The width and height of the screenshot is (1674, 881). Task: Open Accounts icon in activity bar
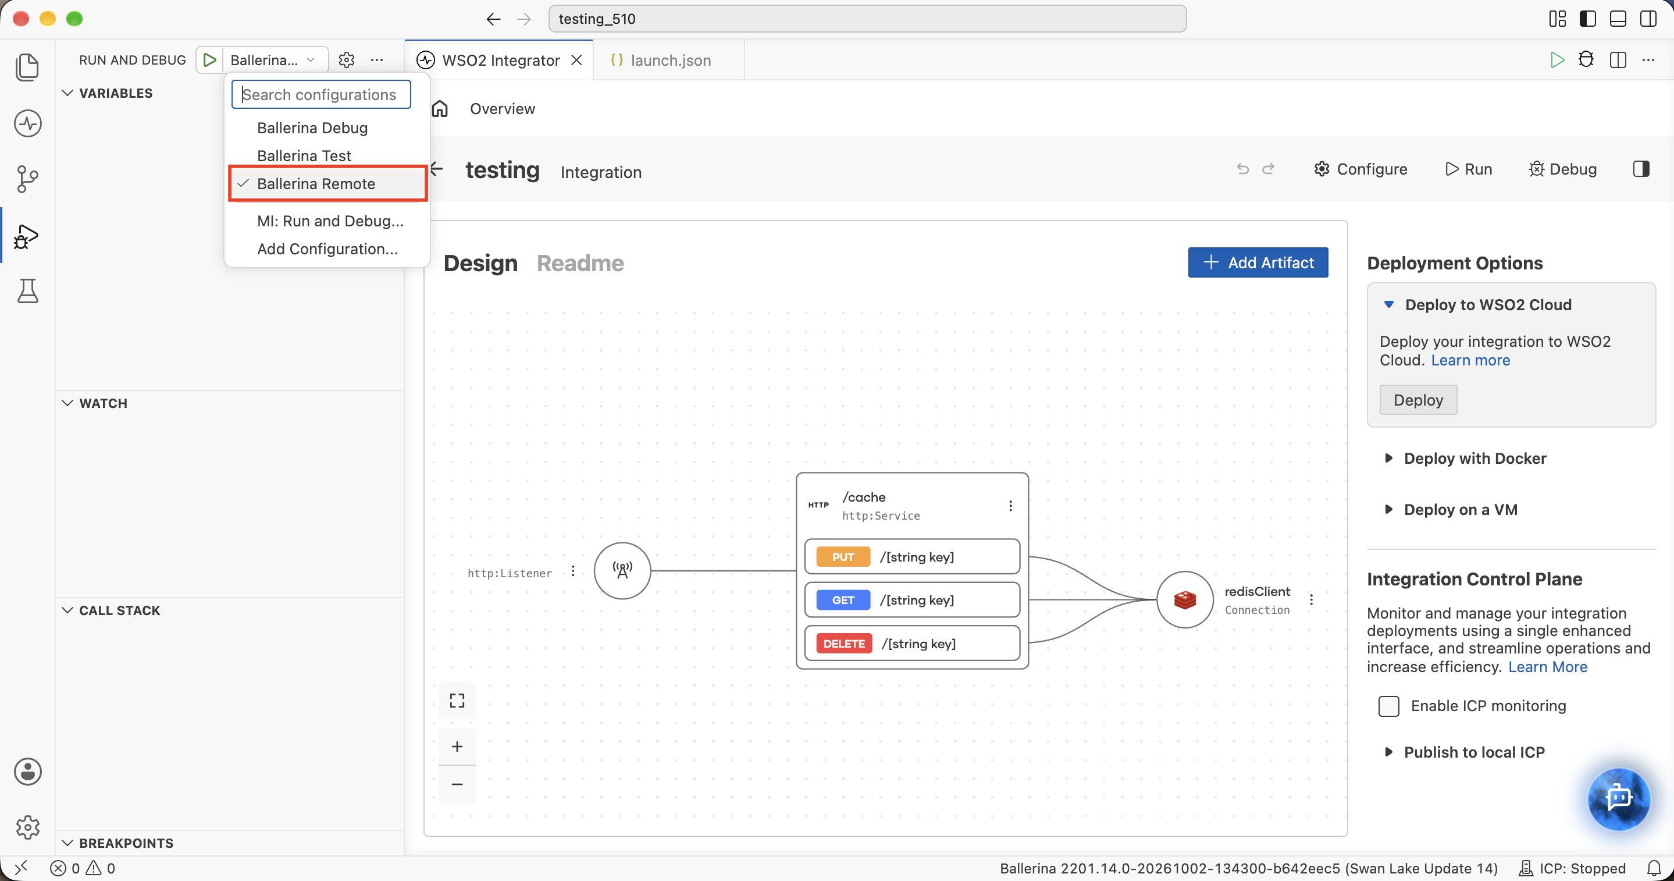[x=27, y=772]
